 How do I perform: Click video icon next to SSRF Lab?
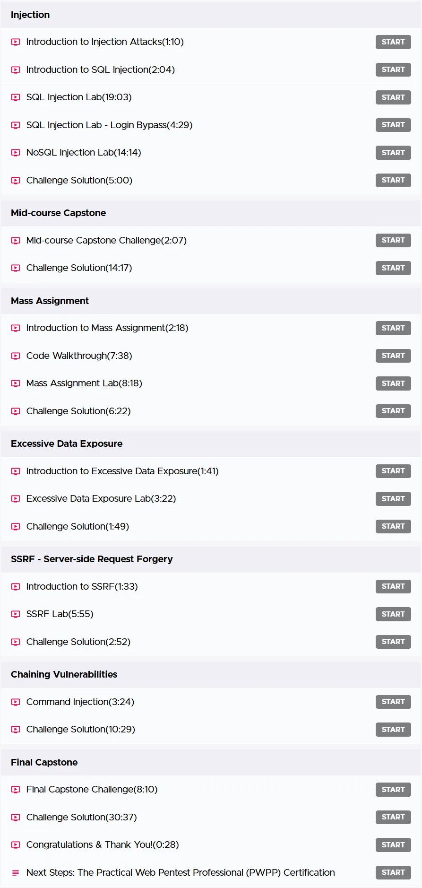tap(16, 614)
